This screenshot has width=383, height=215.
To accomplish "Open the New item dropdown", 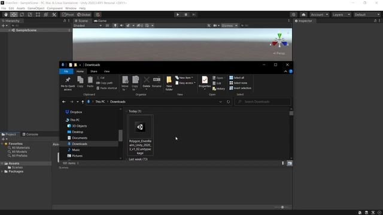I will click(x=184, y=78).
